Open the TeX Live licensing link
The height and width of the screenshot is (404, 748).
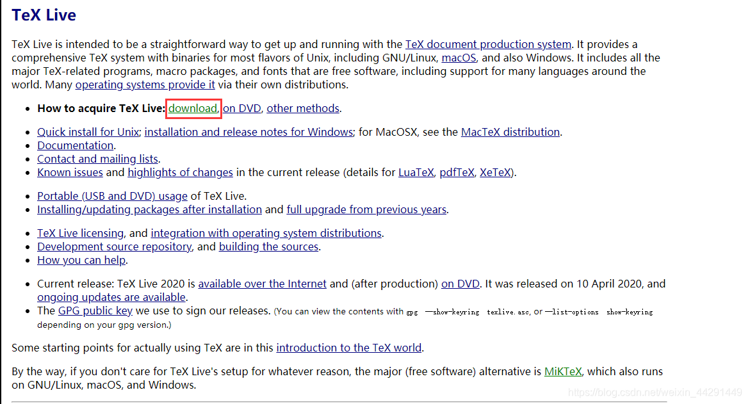click(x=81, y=233)
